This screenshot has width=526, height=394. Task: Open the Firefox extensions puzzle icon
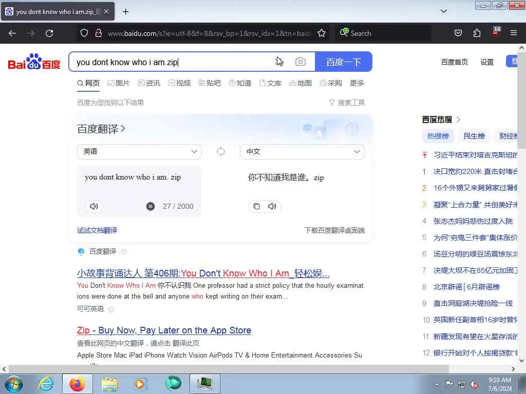tap(477, 33)
